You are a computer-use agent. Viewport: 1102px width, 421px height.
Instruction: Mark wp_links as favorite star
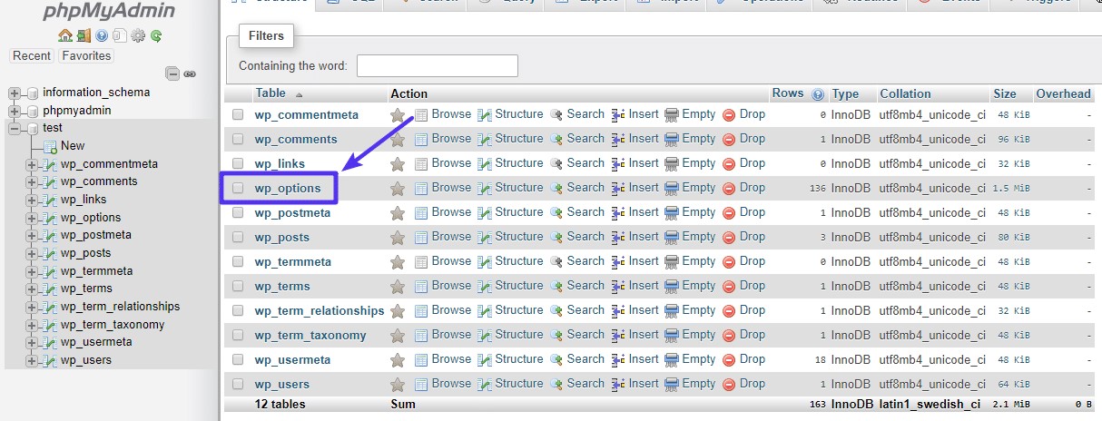click(x=397, y=164)
